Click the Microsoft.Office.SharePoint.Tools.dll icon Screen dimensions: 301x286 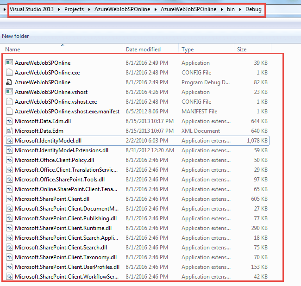9,180
